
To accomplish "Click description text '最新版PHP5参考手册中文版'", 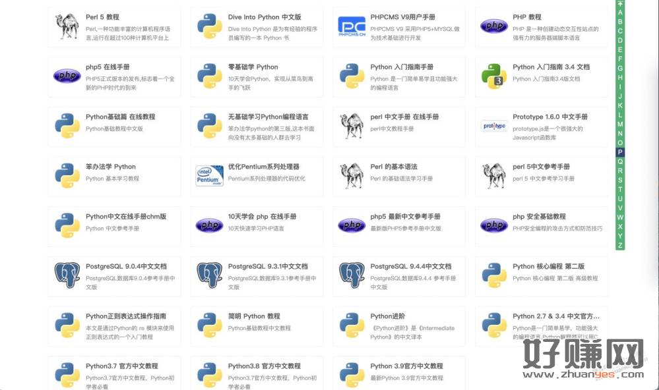I will (406, 229).
